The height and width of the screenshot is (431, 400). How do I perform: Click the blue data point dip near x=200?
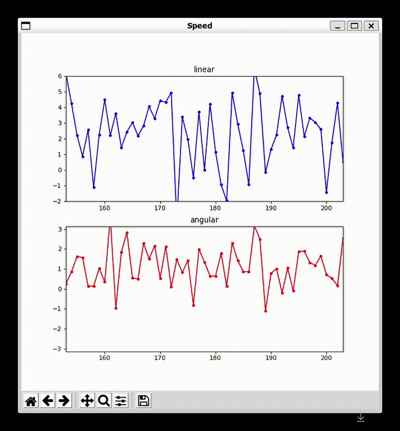click(327, 192)
